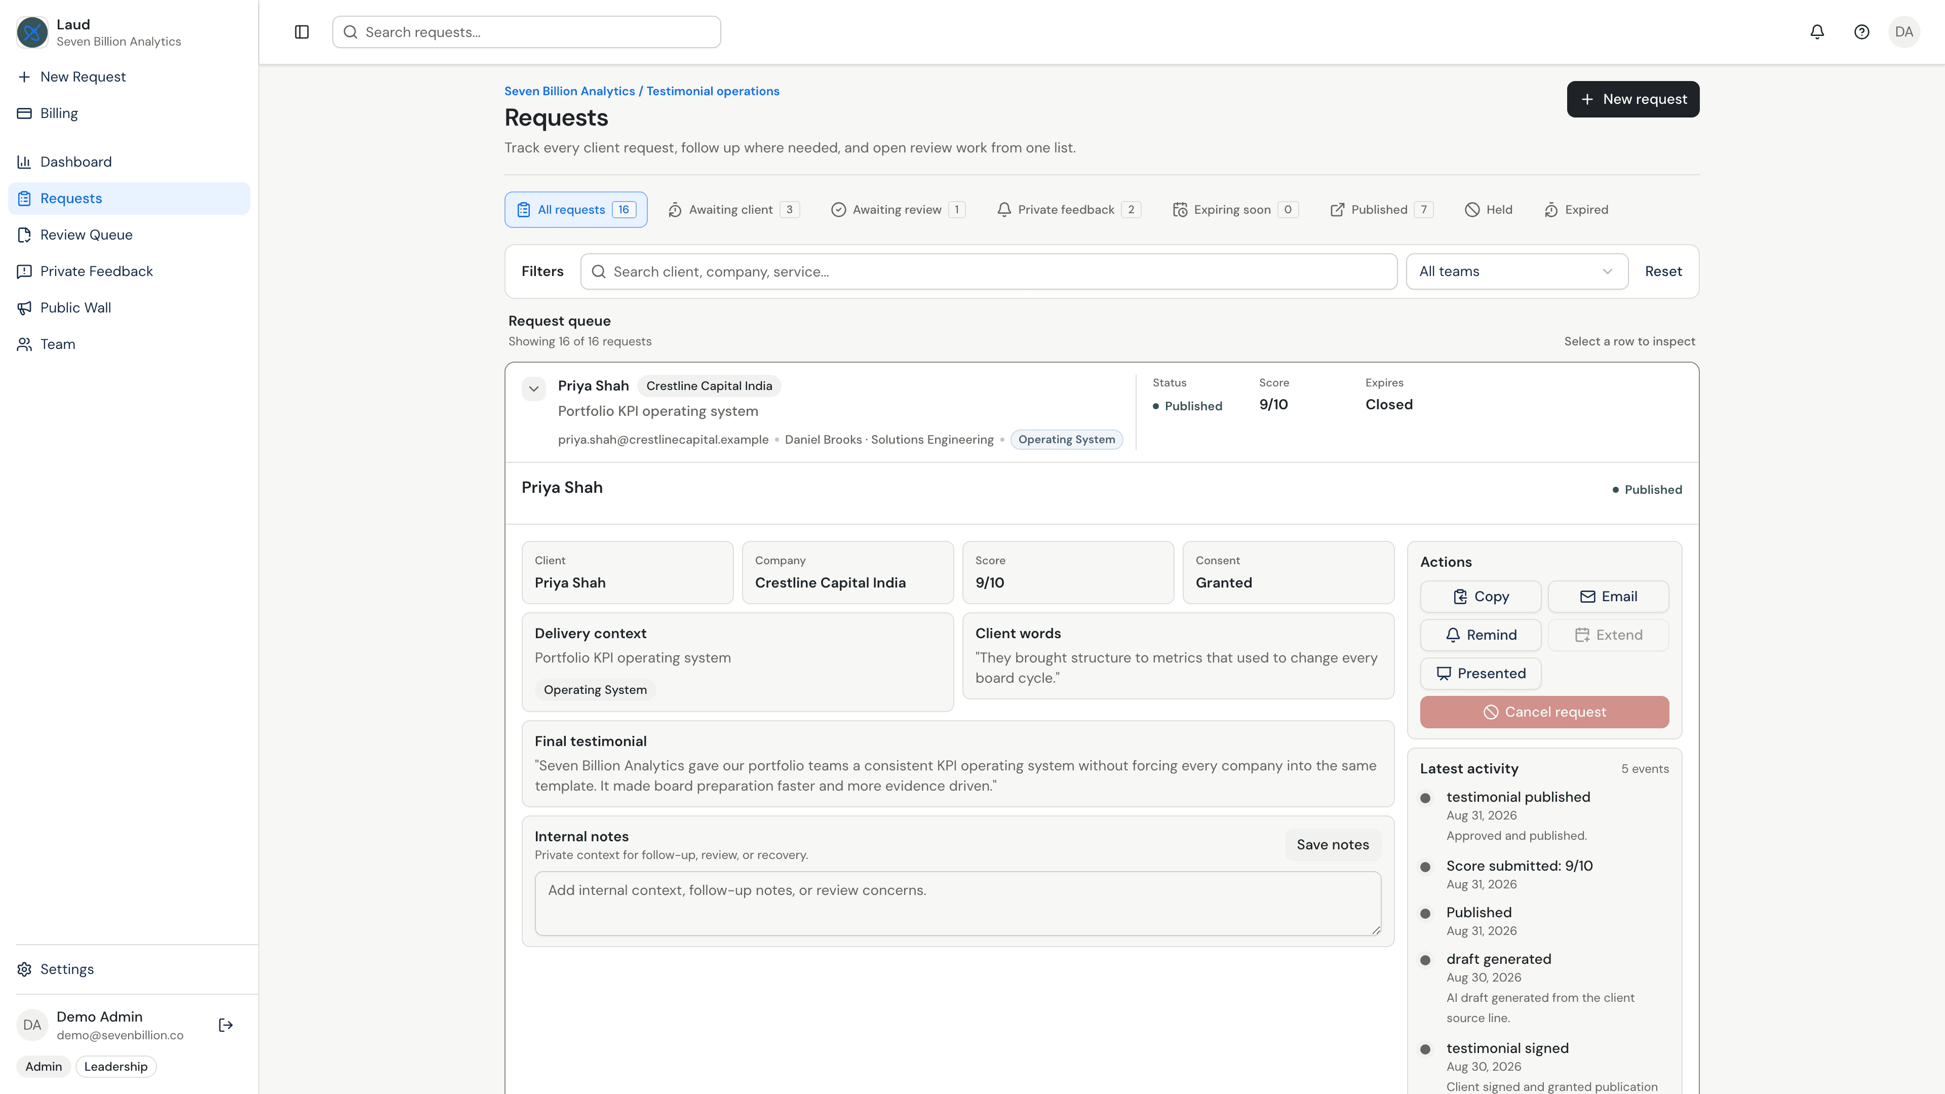
Task: Click the dark New request button
Action: pos(1632,99)
